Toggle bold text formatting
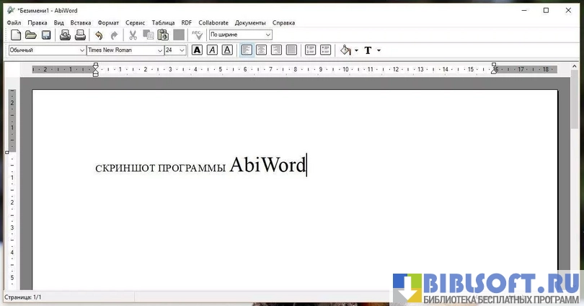The height and width of the screenshot is (306, 584). 197,50
